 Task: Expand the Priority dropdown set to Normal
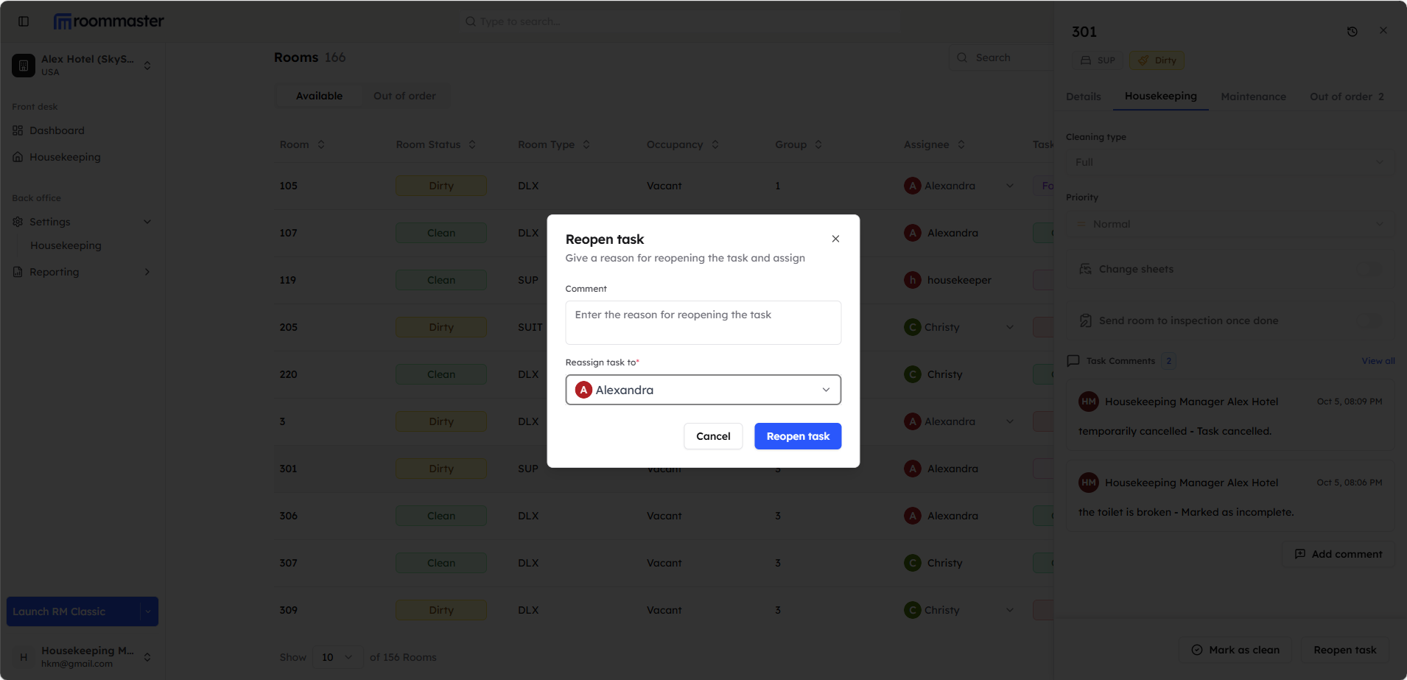(1229, 223)
